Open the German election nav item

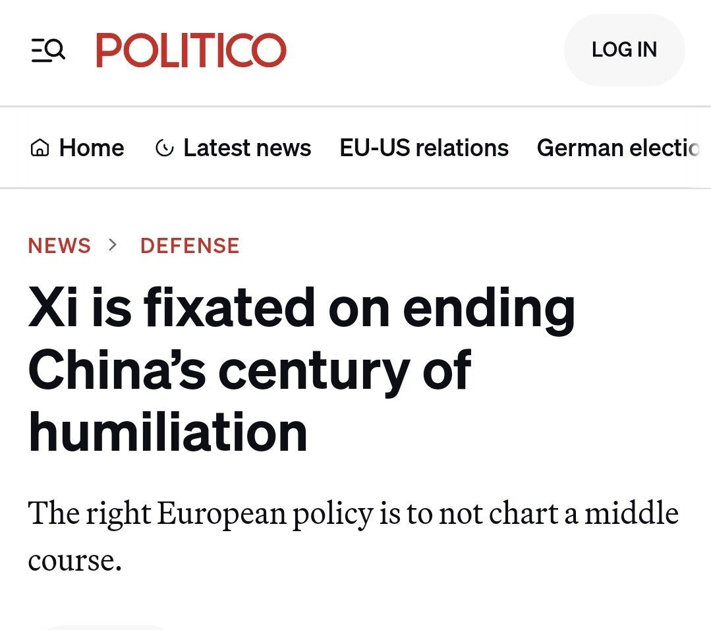pos(618,148)
